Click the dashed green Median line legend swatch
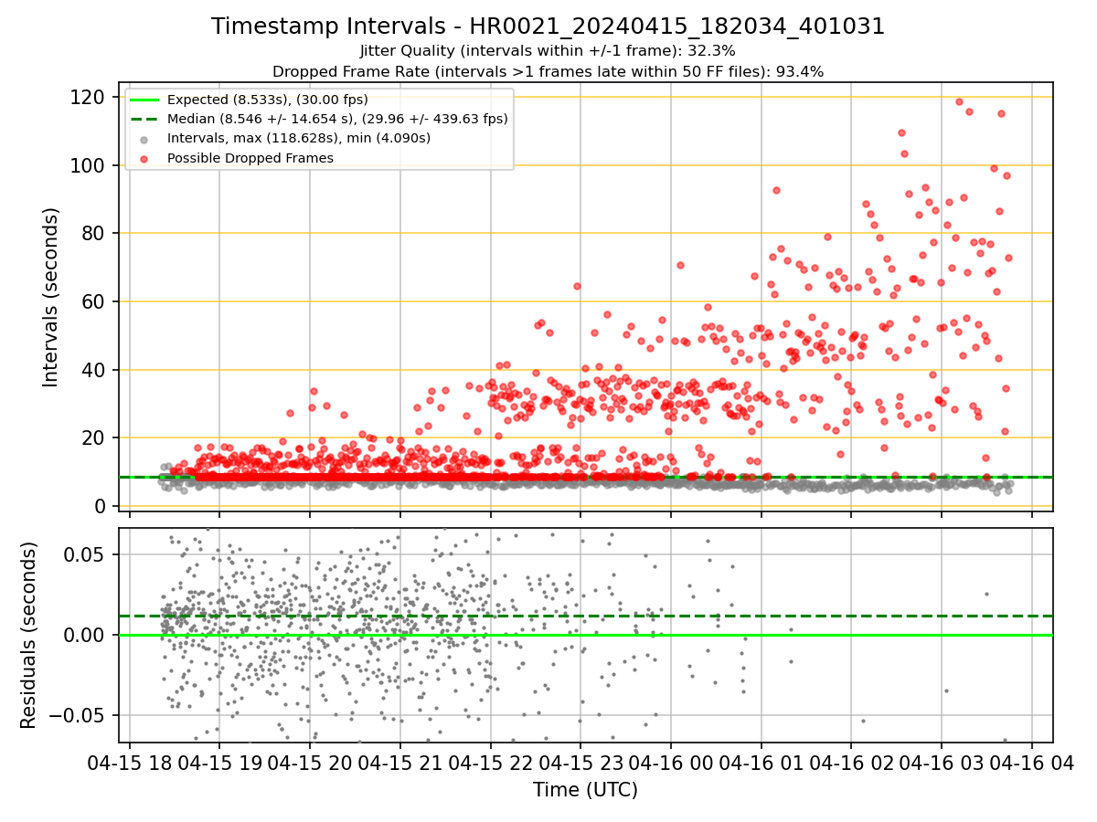This screenshot has width=1097, height=822. [144, 119]
